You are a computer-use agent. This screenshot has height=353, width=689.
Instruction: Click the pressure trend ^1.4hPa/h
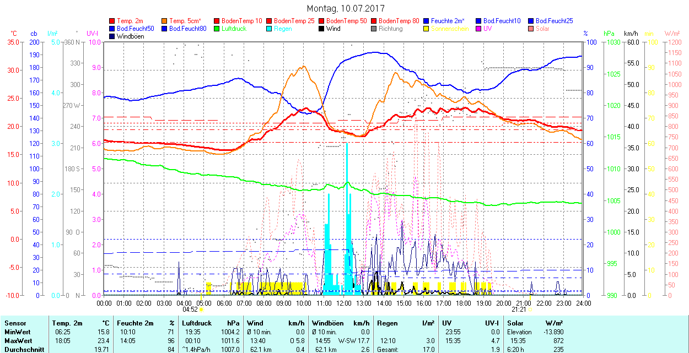coord(197,350)
